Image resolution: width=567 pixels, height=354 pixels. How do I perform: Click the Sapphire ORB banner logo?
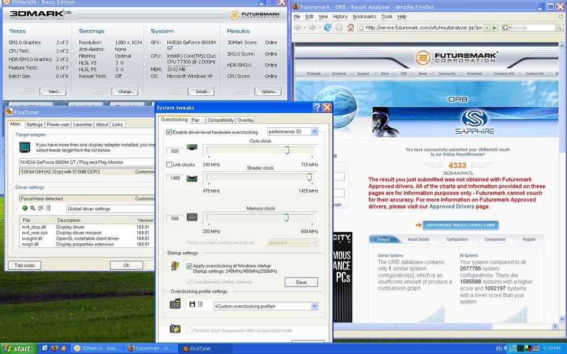(475, 122)
